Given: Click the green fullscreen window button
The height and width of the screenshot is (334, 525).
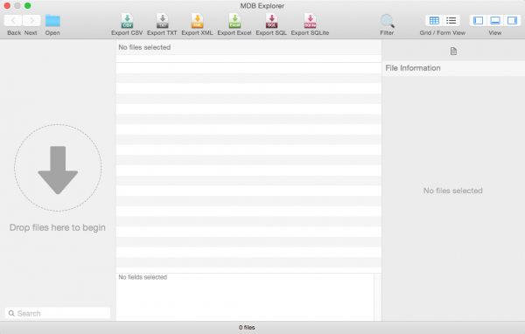Looking at the screenshot, I should coord(28,6).
